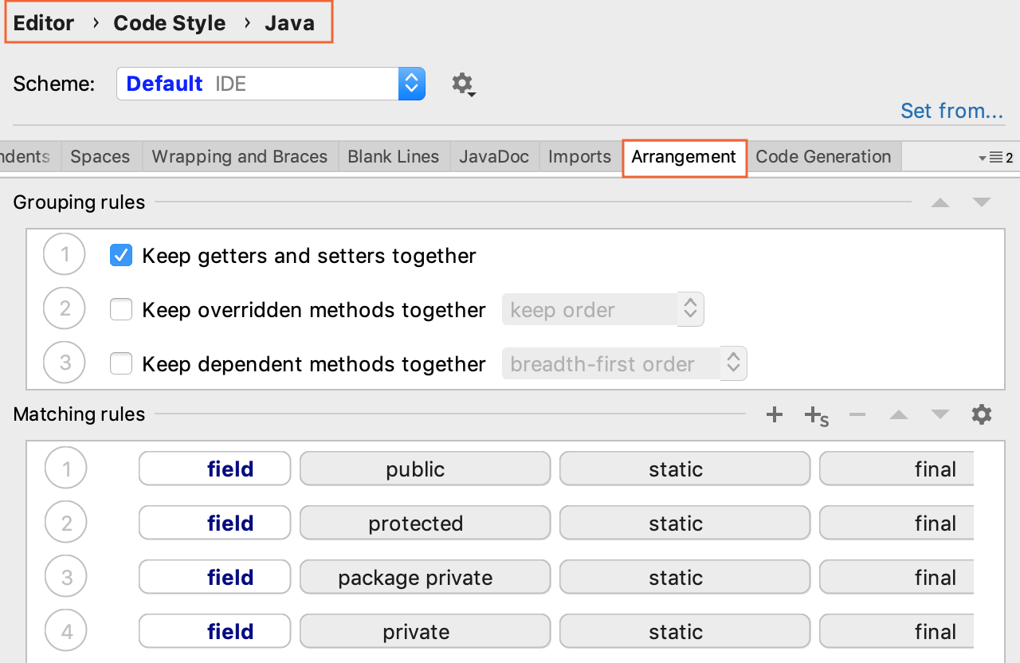Select the protected modifier in rule 2
The height and width of the screenshot is (663, 1020).
[x=426, y=523]
